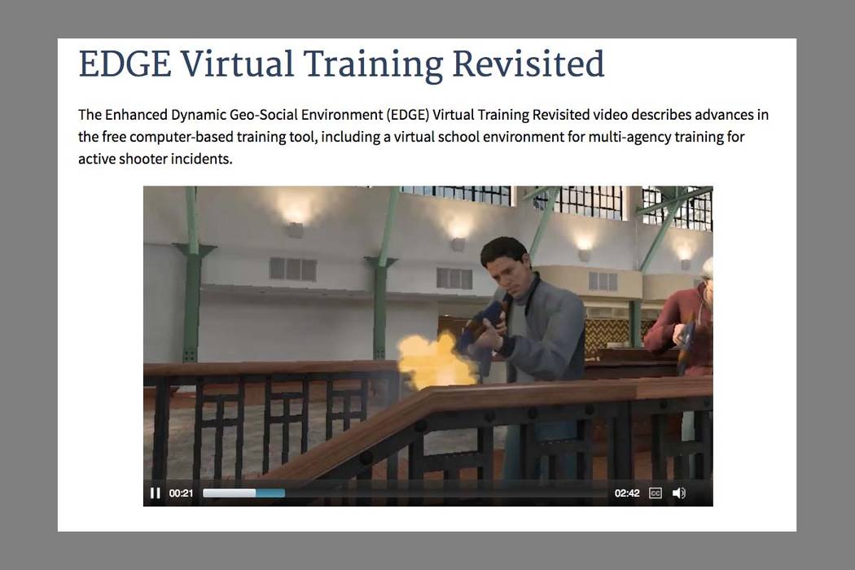Image resolution: width=855 pixels, height=570 pixels.
Task: Mute the video with speaker icon
Action: (678, 493)
